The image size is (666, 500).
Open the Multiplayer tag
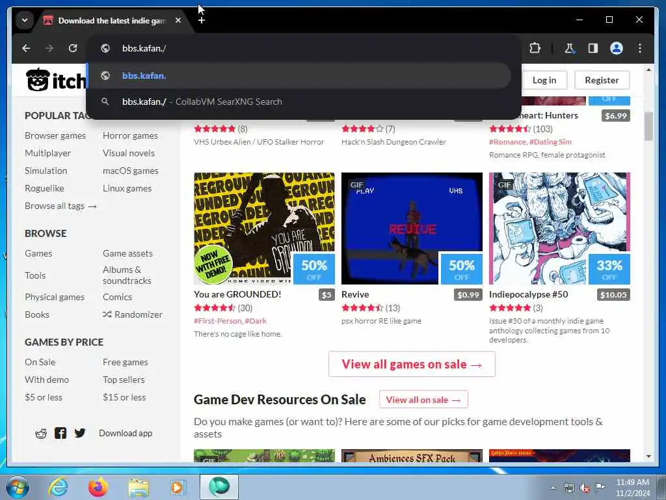tap(47, 153)
